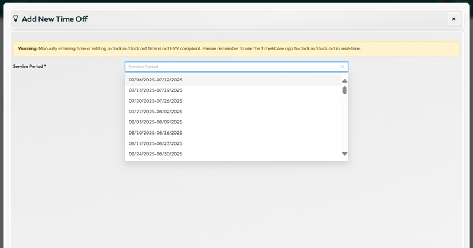Pick the 07/20/2025–07/26/2025 service period
473x248 pixels.
click(155, 101)
